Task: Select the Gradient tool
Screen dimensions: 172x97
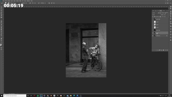Action: click(1, 26)
